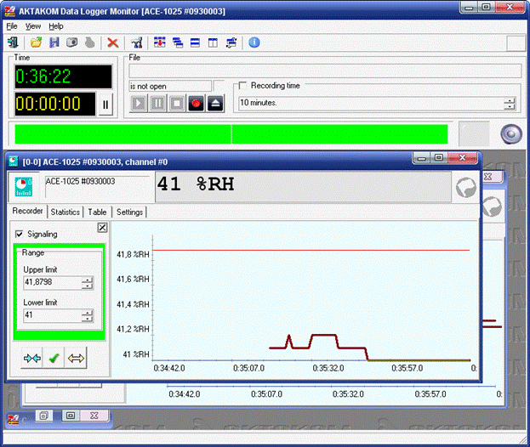Switch to the Statistics tab
The image size is (530, 447).
(65, 212)
